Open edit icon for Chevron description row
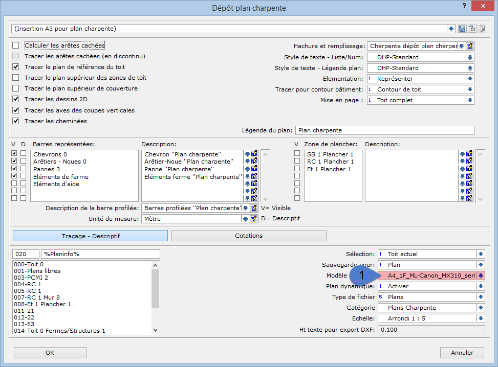Image resolution: width=498 pixels, height=367 pixels. (x=254, y=154)
